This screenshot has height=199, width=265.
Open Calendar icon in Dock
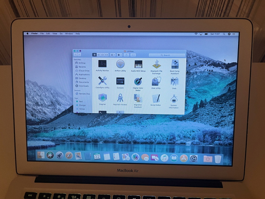(97, 156)
